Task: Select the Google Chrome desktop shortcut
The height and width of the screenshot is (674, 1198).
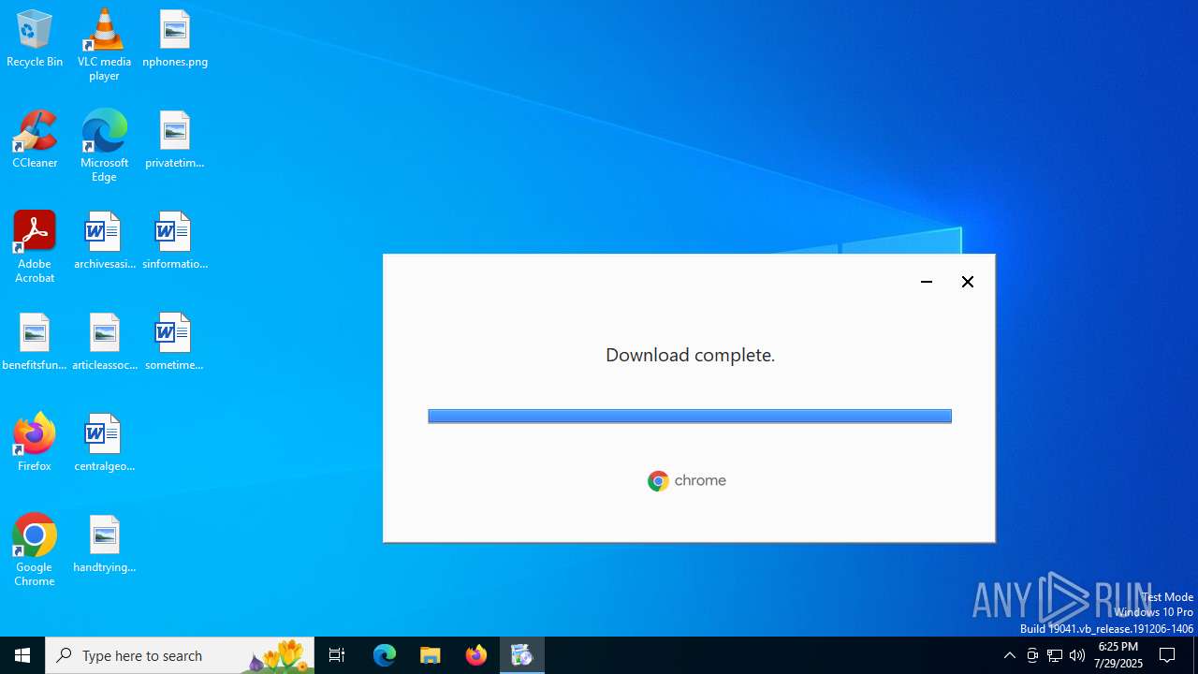Action: (35, 550)
